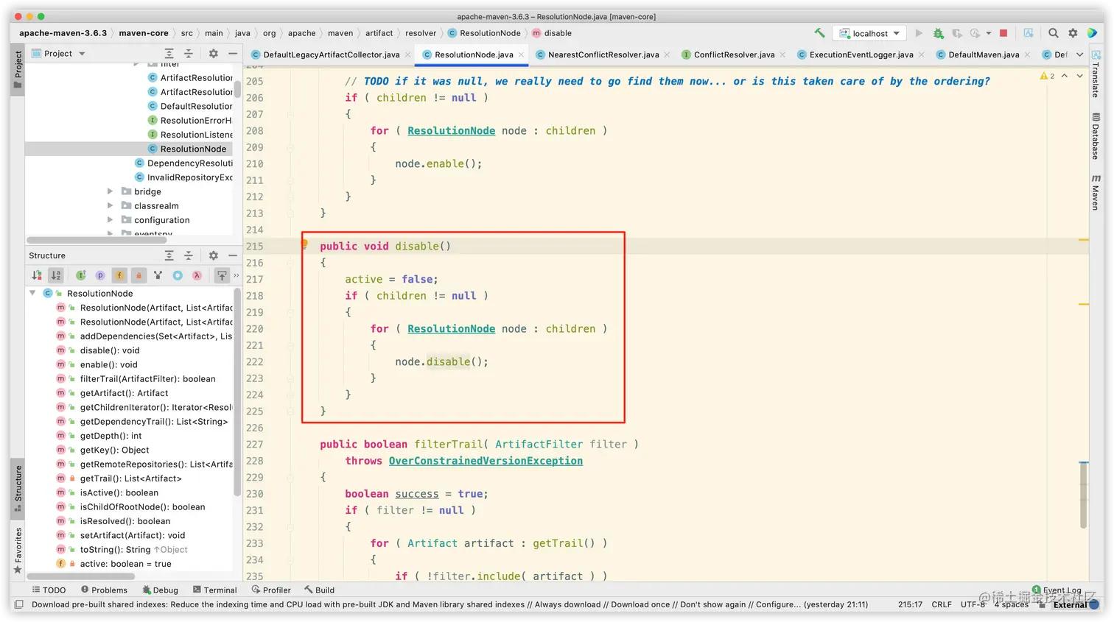Toggle Sort by Visibility in Structure
The width and height of the screenshot is (1114, 622).
pos(37,275)
